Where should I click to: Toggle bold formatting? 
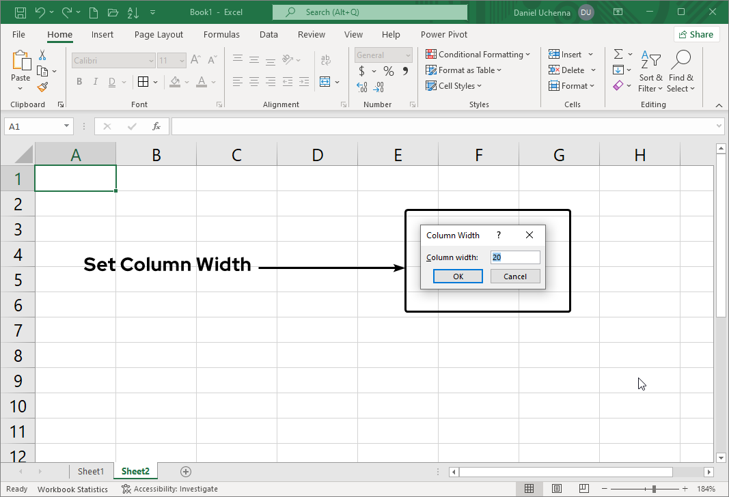(x=79, y=81)
